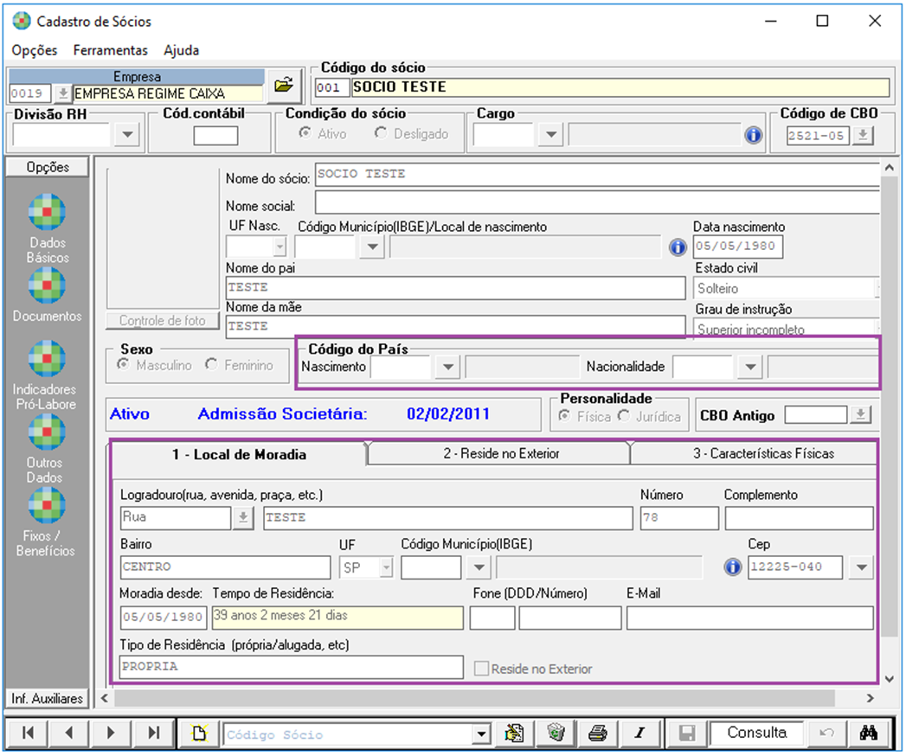The width and height of the screenshot is (906, 756).
Task: Click the info icon next to Cep
Action: click(x=732, y=567)
